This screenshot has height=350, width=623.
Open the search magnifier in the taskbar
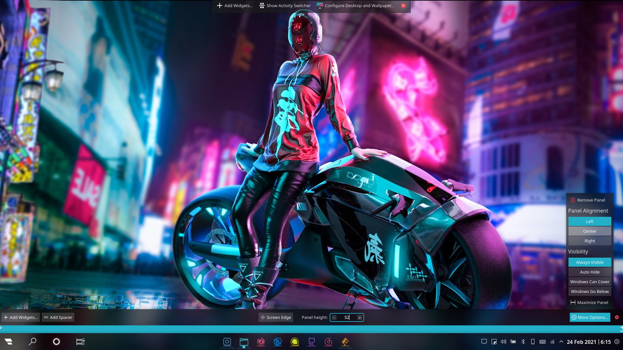point(32,342)
